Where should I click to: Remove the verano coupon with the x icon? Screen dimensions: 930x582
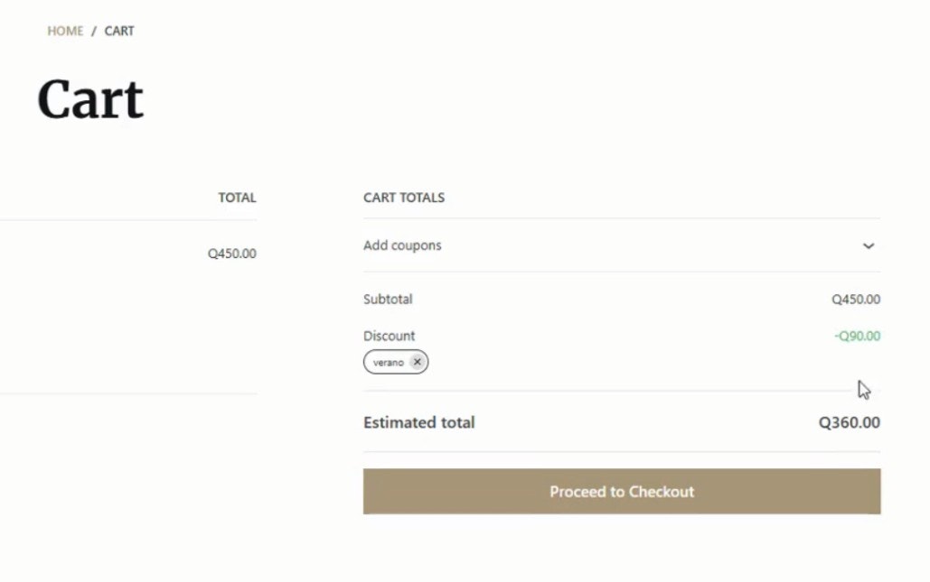point(417,362)
